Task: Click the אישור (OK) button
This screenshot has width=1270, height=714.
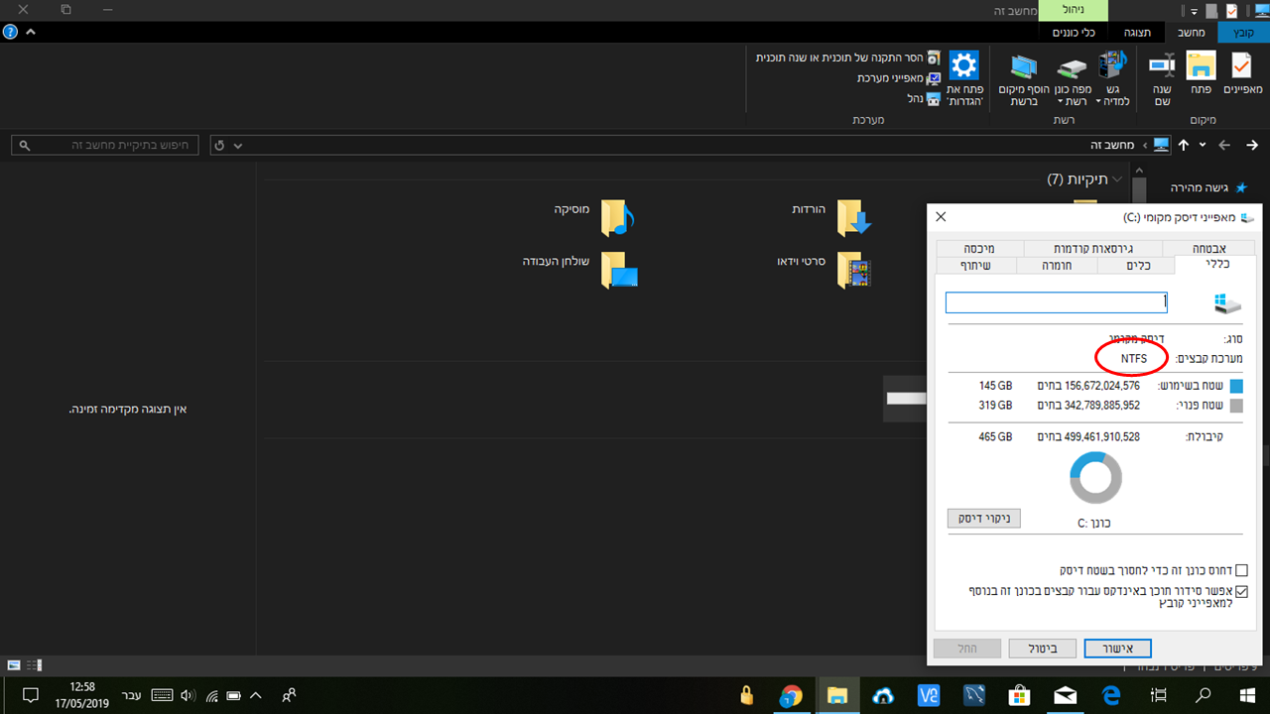Action: click(1117, 649)
